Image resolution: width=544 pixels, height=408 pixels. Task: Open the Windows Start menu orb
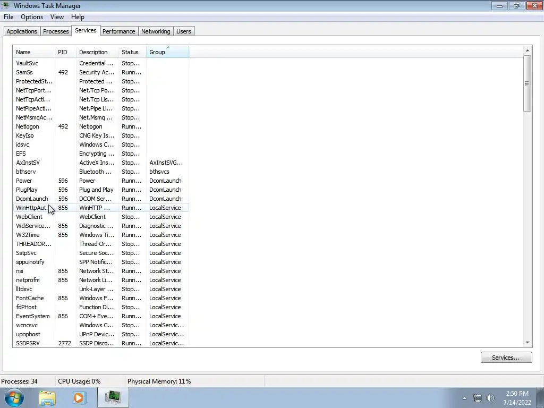click(x=14, y=397)
